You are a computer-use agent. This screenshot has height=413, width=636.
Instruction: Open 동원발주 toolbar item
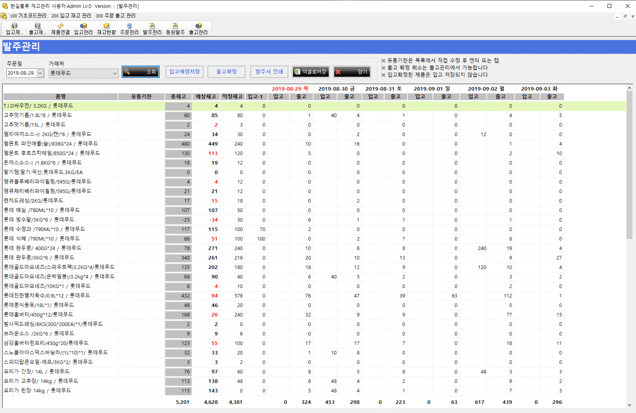tap(175, 29)
